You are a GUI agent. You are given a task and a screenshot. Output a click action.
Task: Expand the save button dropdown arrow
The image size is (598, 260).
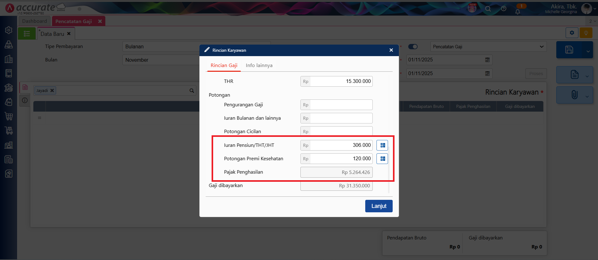588,51
